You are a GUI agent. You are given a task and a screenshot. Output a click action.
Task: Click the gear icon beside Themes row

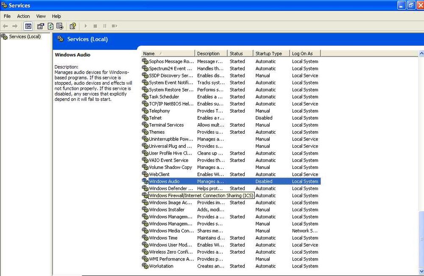[x=145, y=132]
